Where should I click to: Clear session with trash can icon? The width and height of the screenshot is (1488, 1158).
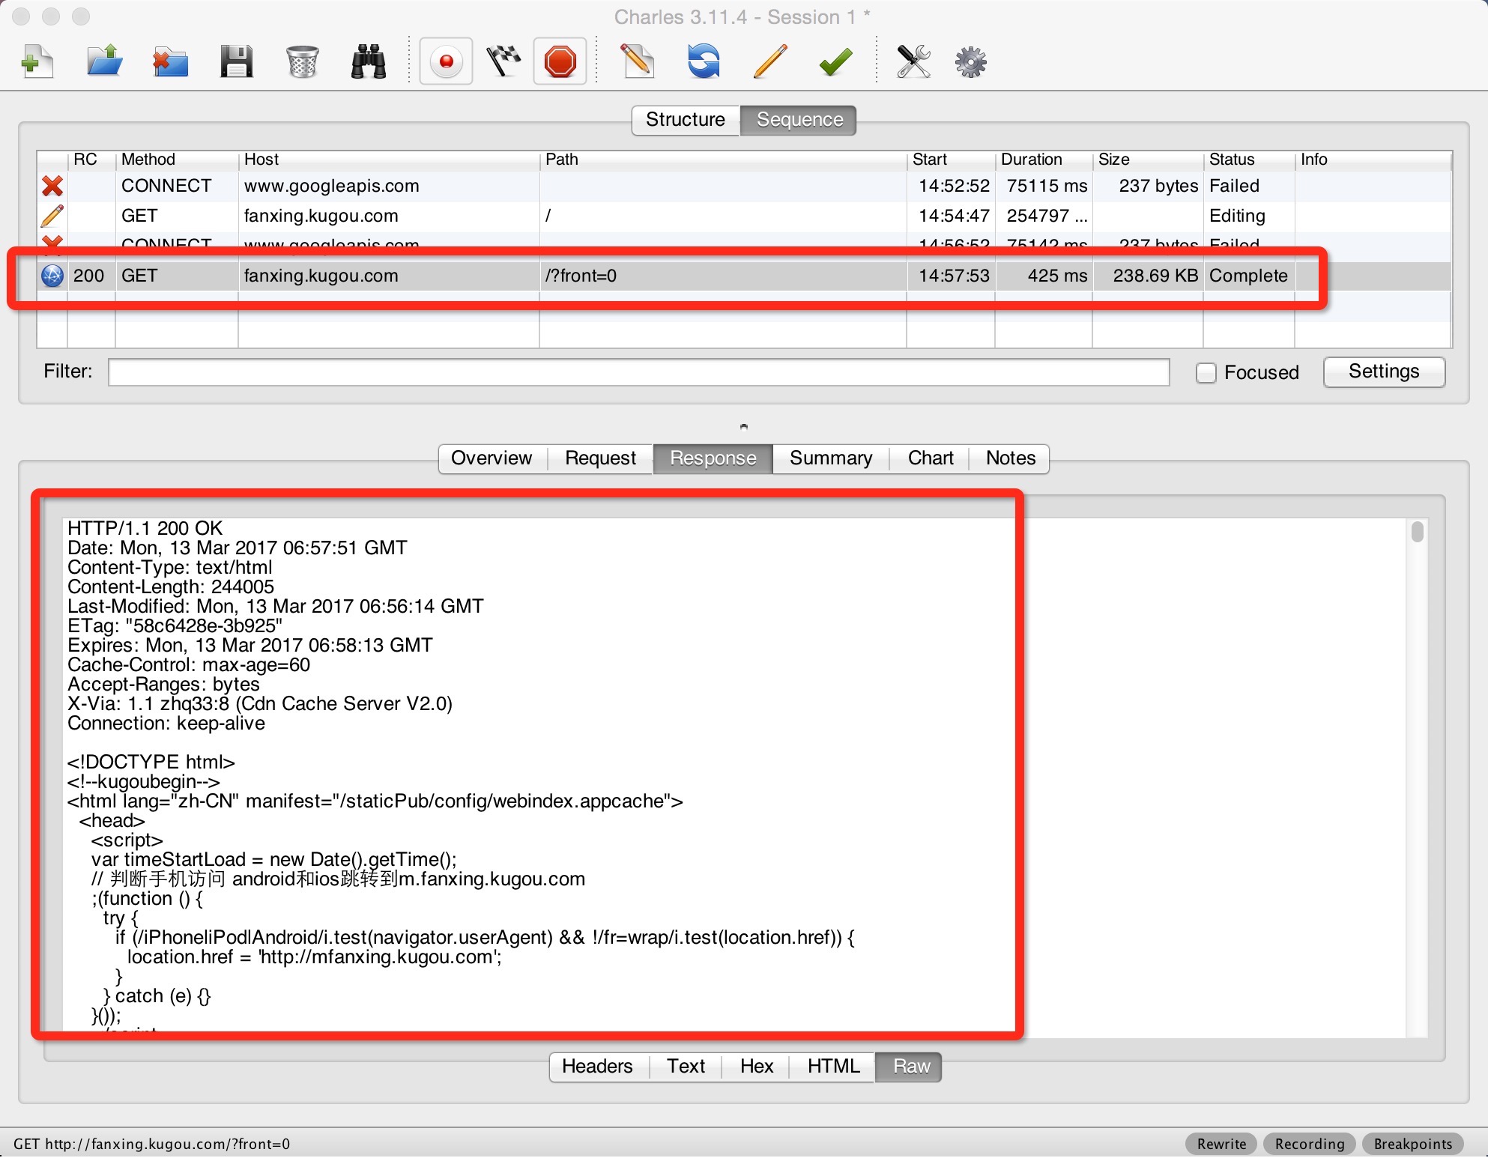[302, 61]
